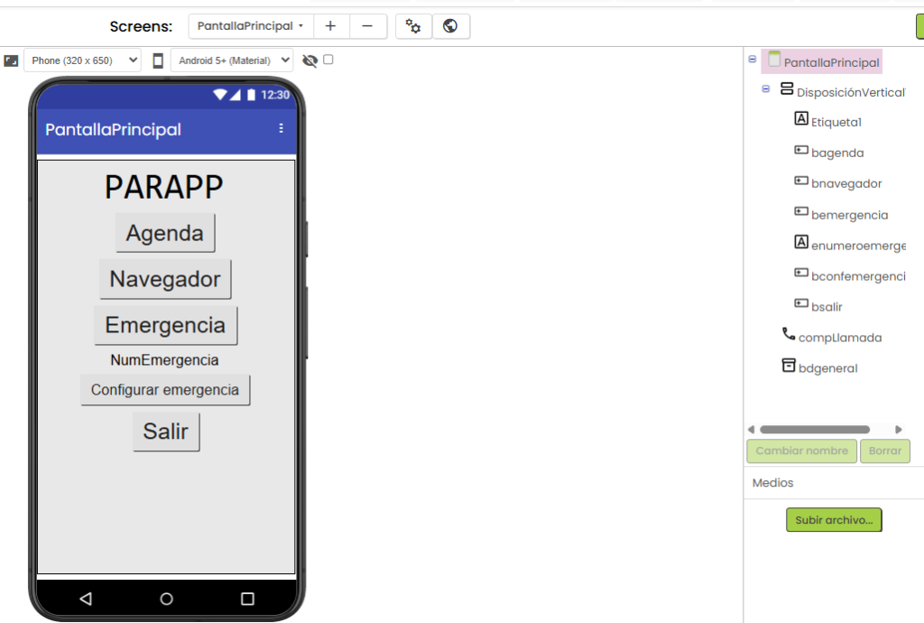Screen dimensions: 924x623
Task: Click the globe language icon
Action: [451, 26]
